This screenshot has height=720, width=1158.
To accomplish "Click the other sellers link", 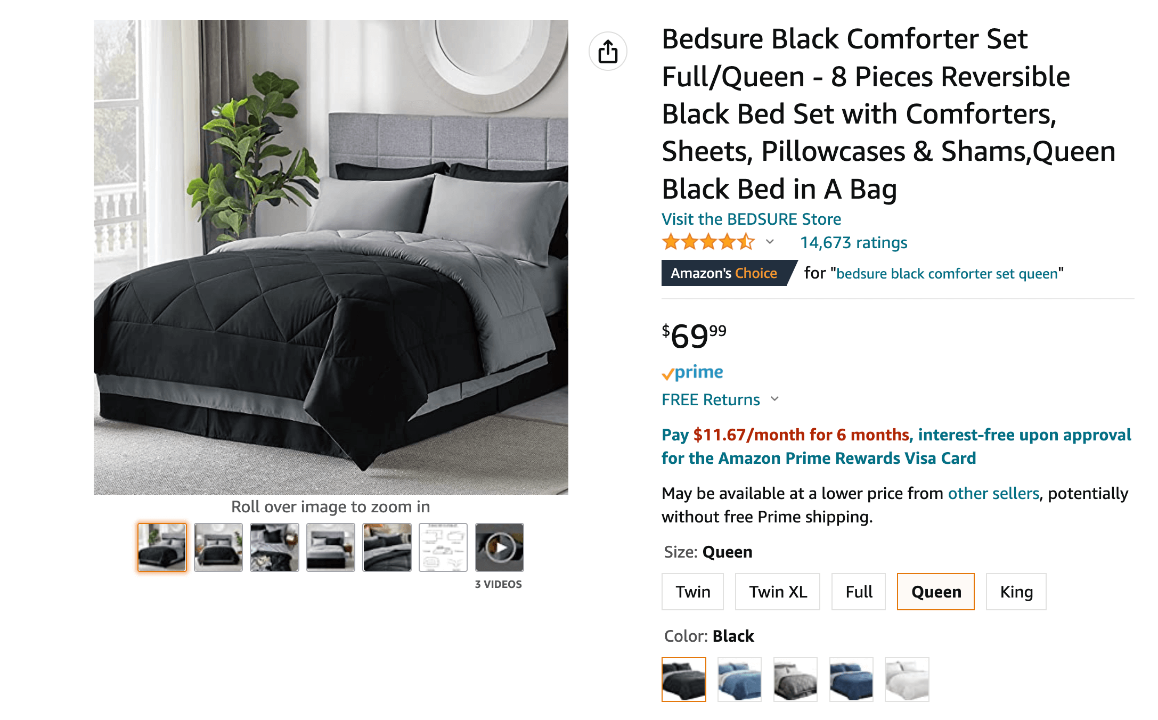I will (993, 494).
